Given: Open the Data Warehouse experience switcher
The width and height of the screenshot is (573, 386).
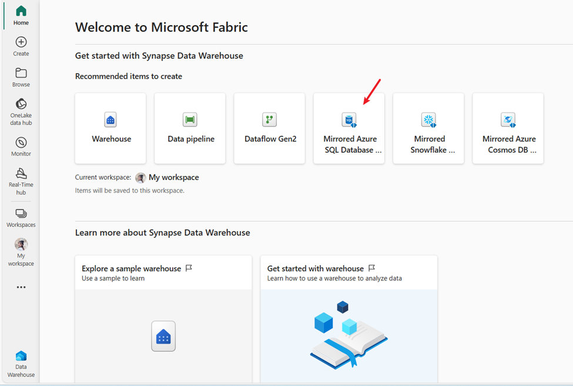Looking at the screenshot, I should (x=21, y=364).
